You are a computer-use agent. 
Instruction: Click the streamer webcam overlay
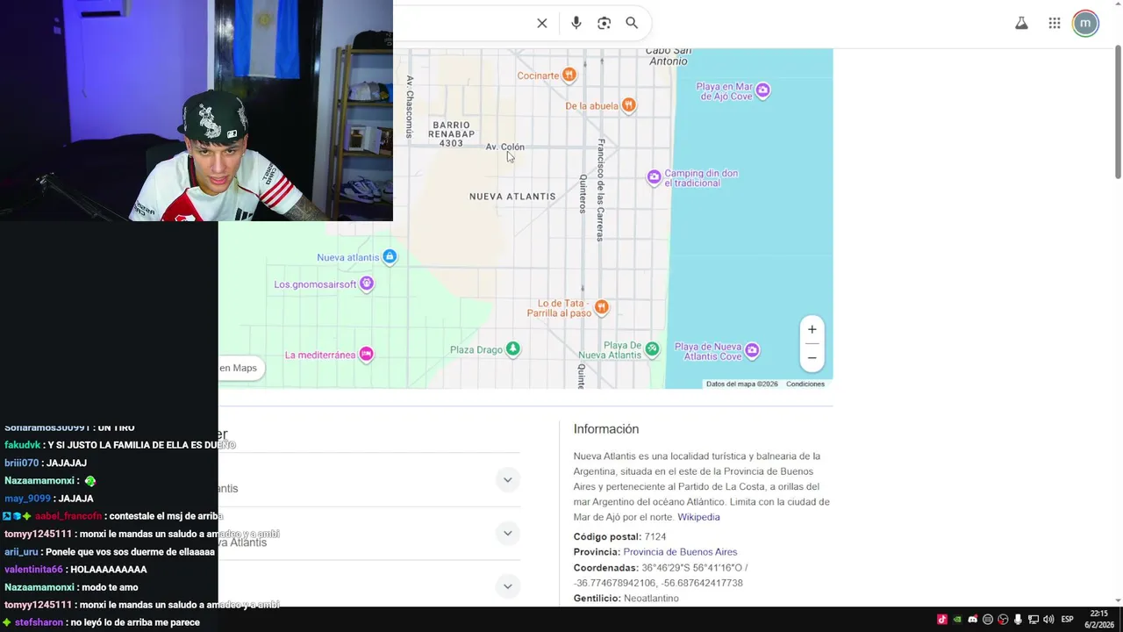(x=197, y=110)
